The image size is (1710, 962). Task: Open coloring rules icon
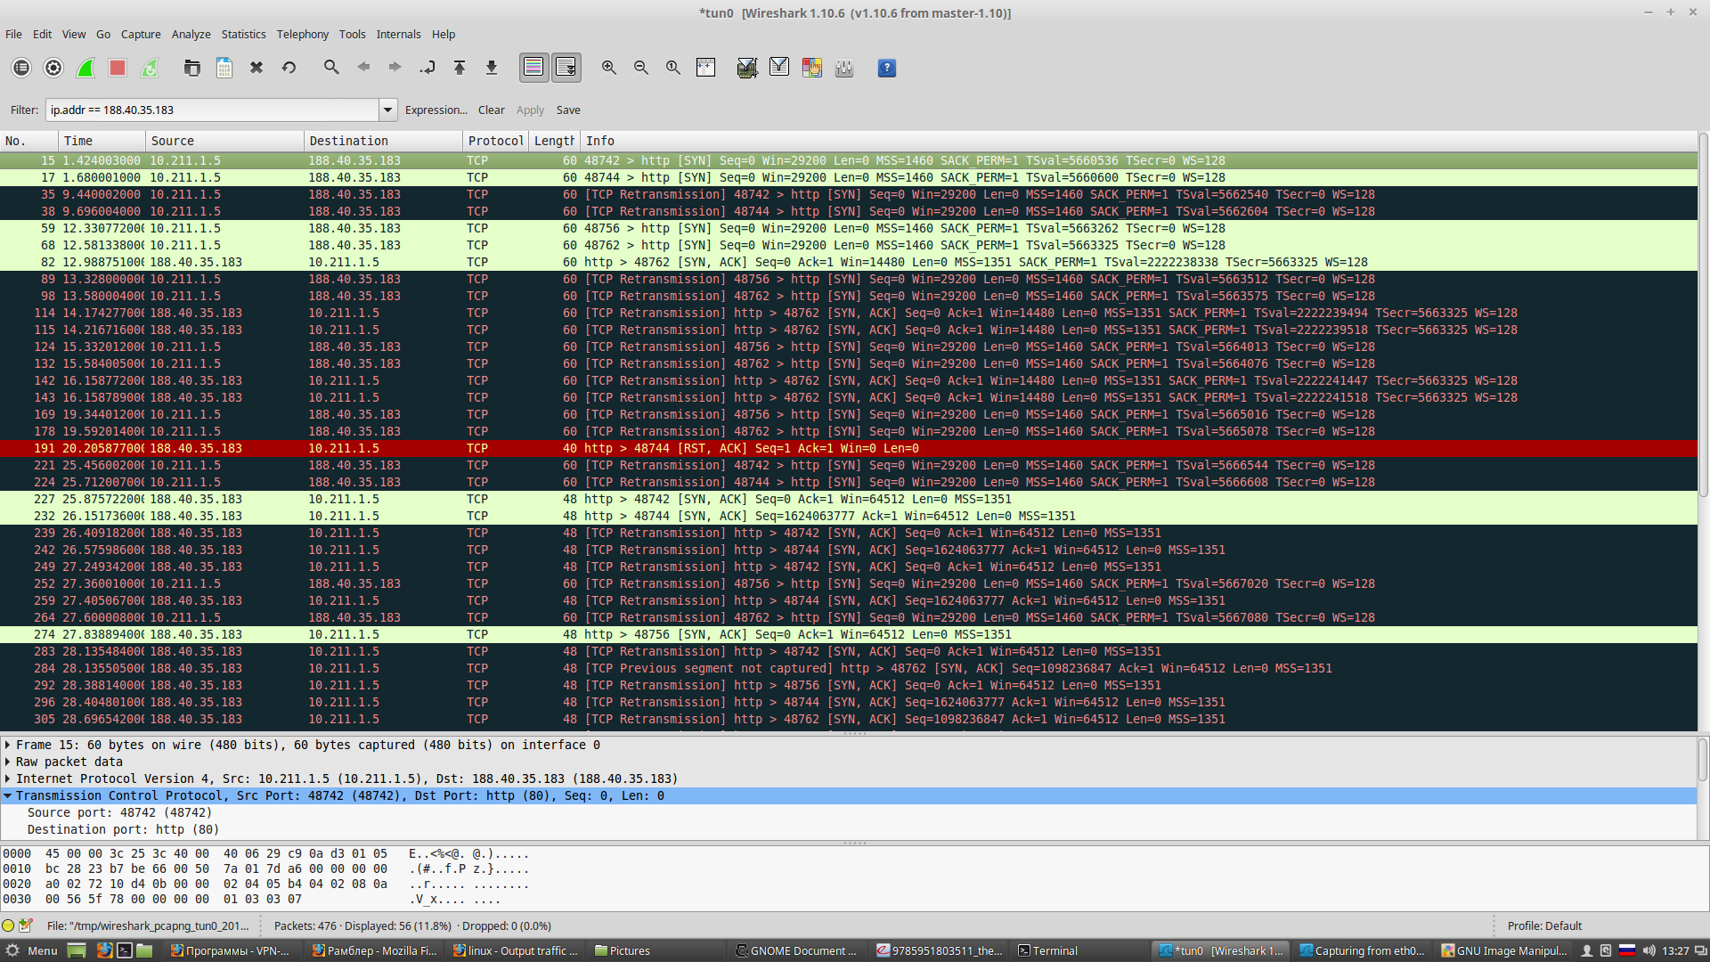pyautogui.click(x=811, y=68)
